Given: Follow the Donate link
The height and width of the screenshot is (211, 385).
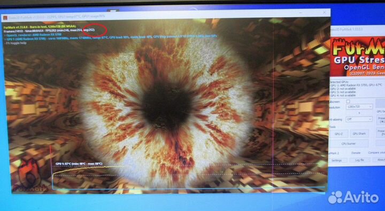Looking at the screenshot, I should coord(356,153).
